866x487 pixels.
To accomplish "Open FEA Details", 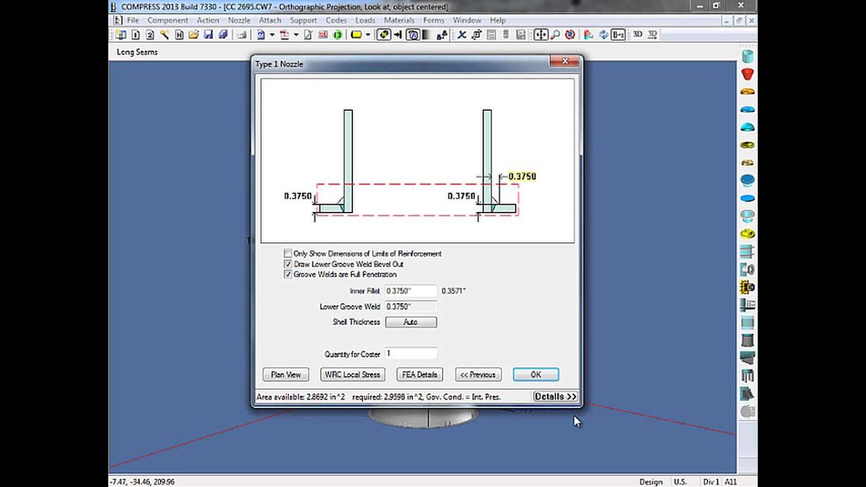I will (419, 374).
